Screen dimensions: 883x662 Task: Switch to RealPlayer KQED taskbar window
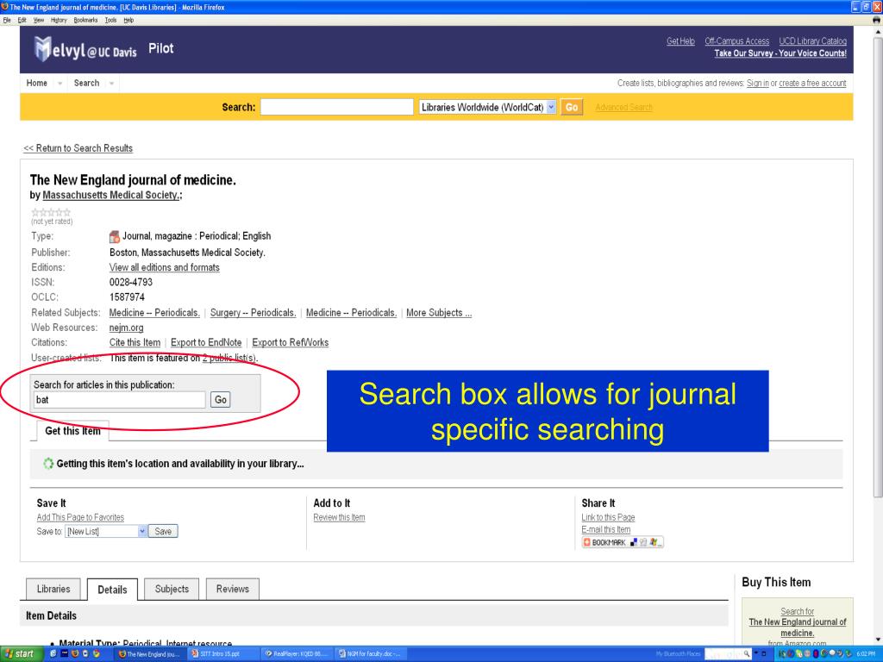tap(296, 653)
